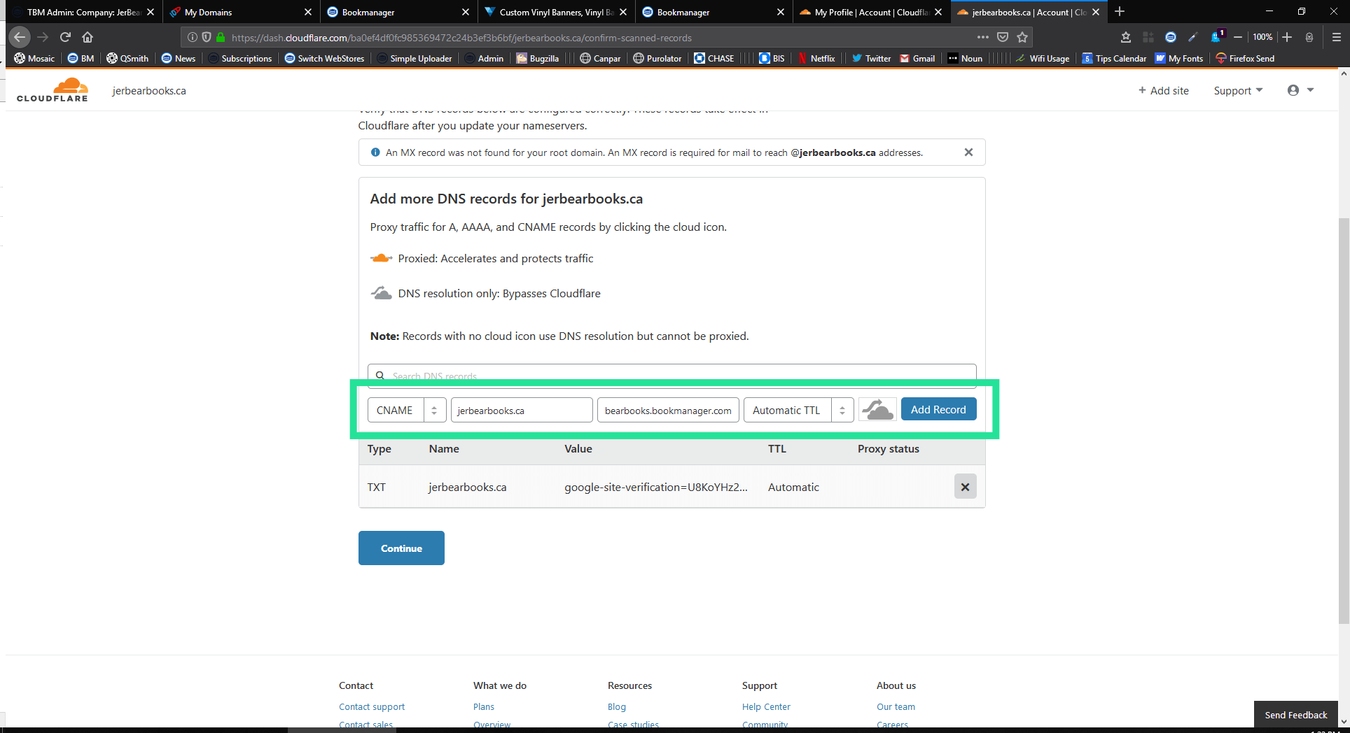Delete the TXT record row
Viewport: 1350px width, 733px height.
tap(965, 487)
